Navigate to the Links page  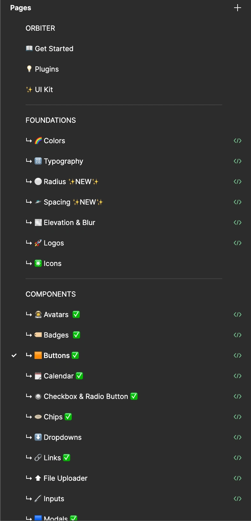(52, 458)
